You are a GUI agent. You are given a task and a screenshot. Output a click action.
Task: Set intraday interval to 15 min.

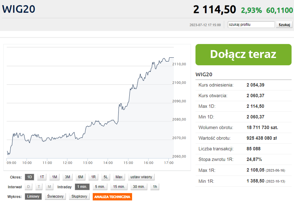tap(119, 186)
